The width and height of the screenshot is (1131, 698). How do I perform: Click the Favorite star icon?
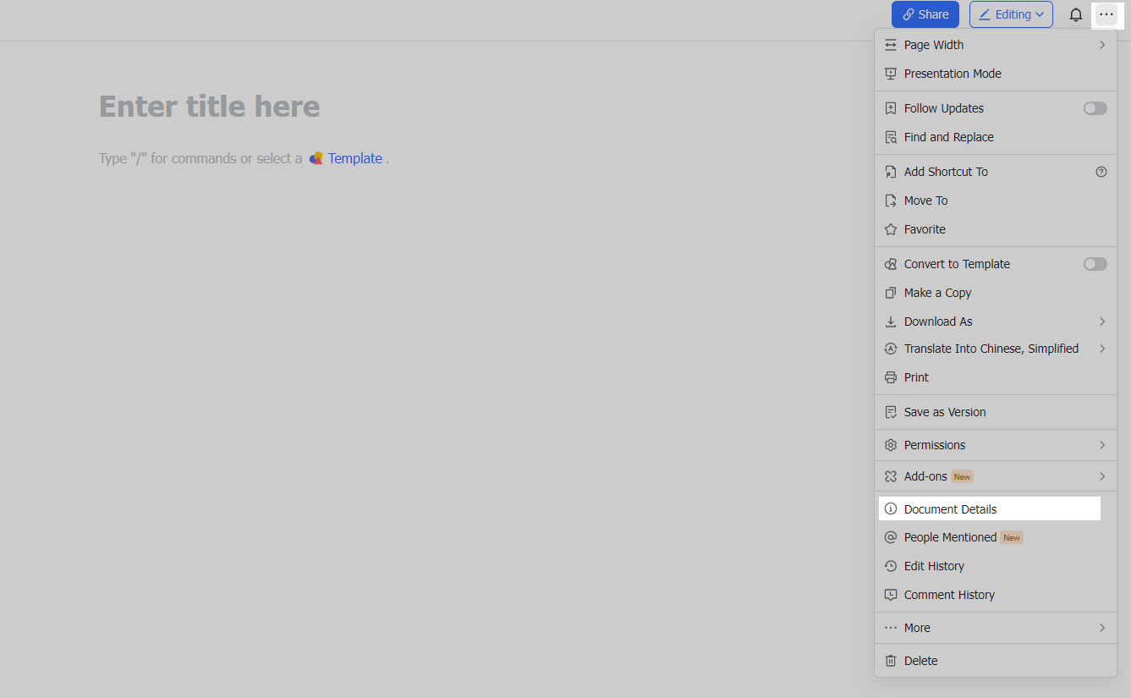[890, 228]
